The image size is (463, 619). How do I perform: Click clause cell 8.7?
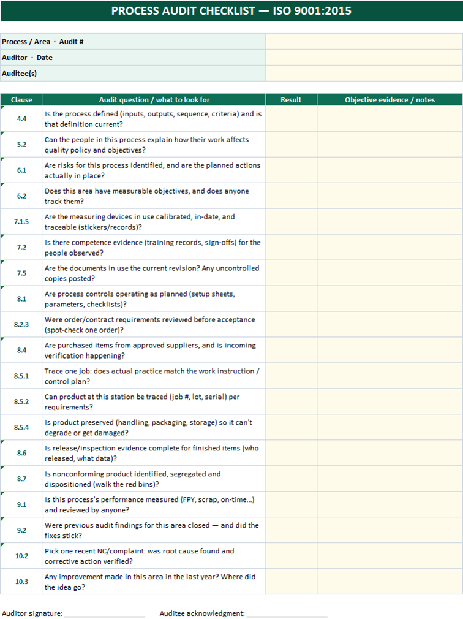21,479
